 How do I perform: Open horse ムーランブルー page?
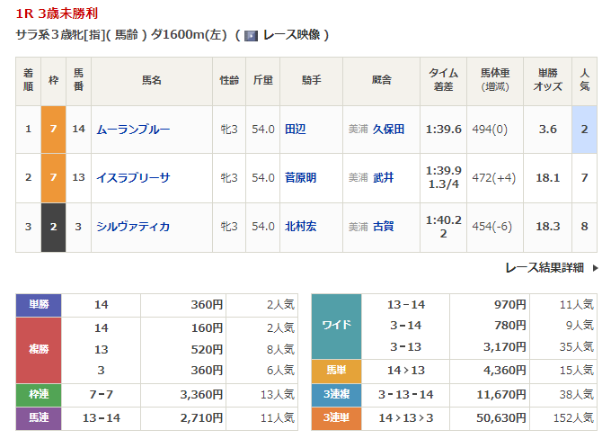click(x=133, y=130)
